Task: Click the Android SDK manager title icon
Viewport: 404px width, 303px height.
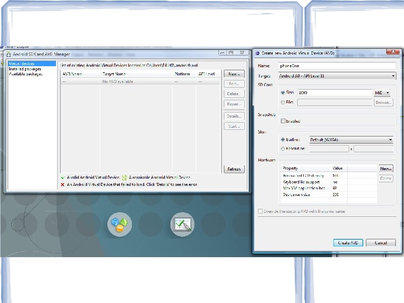Action: 9,54
